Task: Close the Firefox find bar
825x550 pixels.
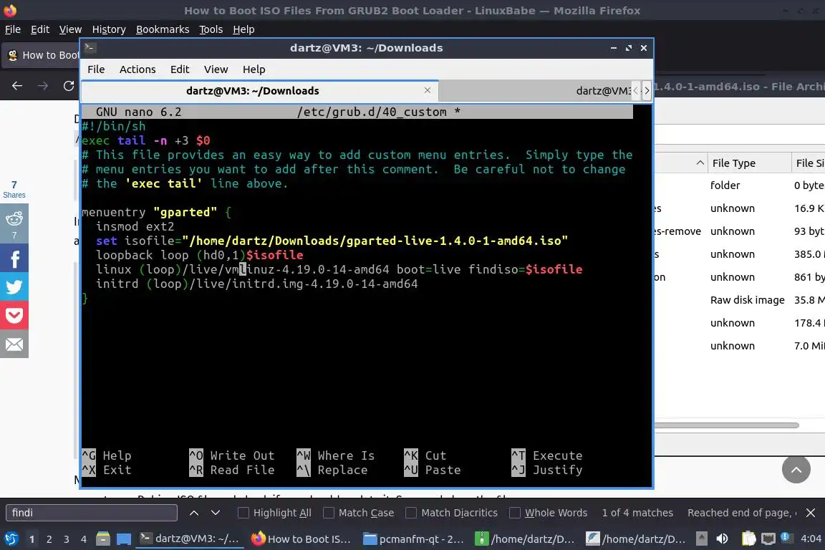Action: (811, 513)
